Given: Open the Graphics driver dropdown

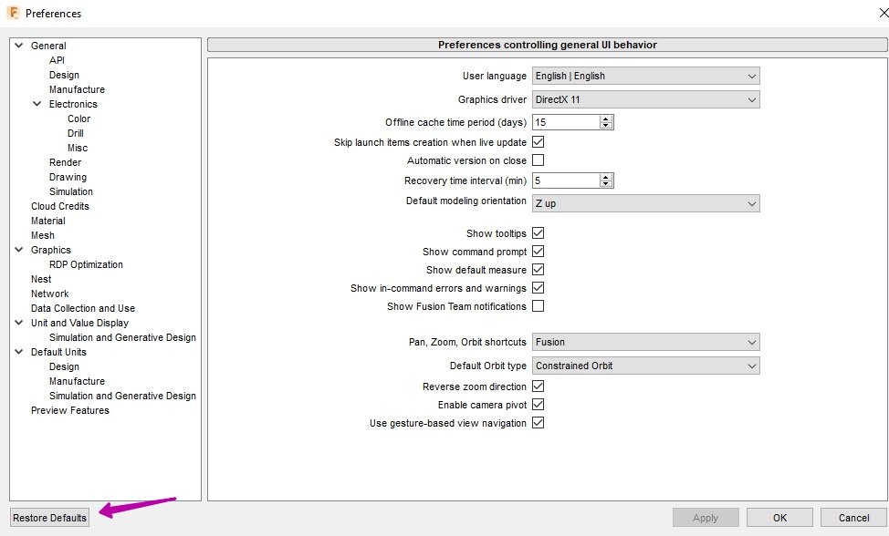Looking at the screenshot, I should [x=646, y=99].
